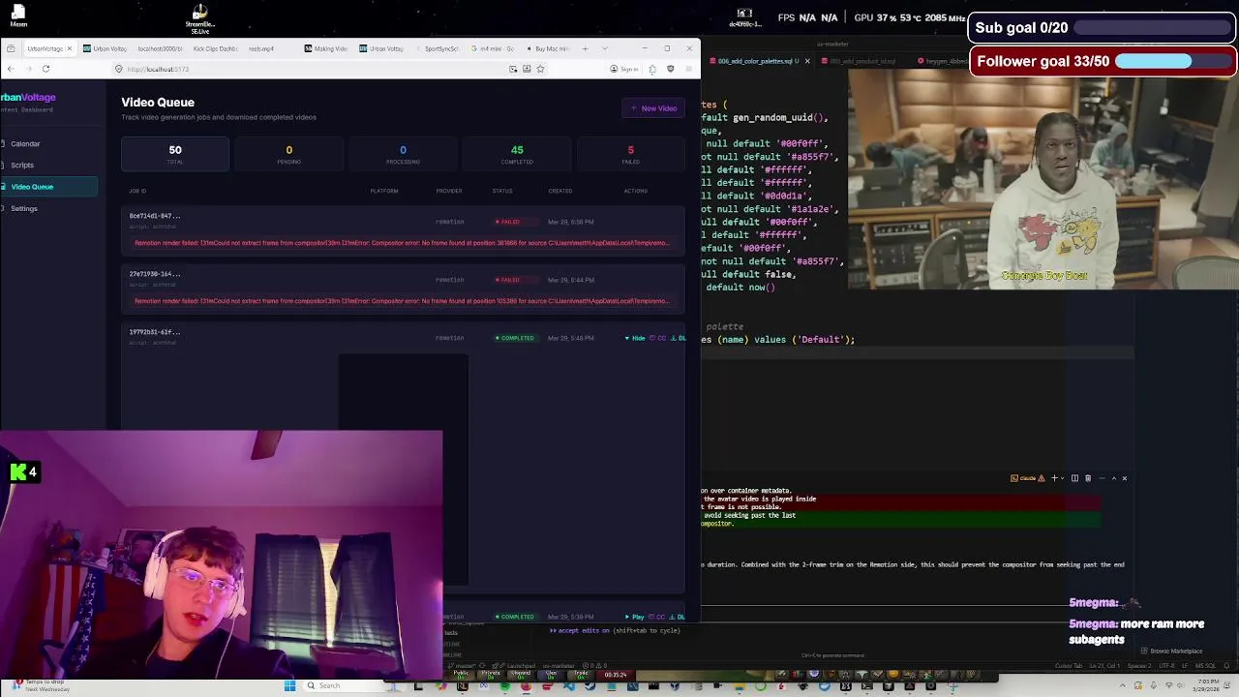
Task: Reload the localhost page
Action: point(45,69)
